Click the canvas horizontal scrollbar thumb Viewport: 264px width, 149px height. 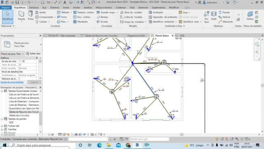tap(181, 135)
